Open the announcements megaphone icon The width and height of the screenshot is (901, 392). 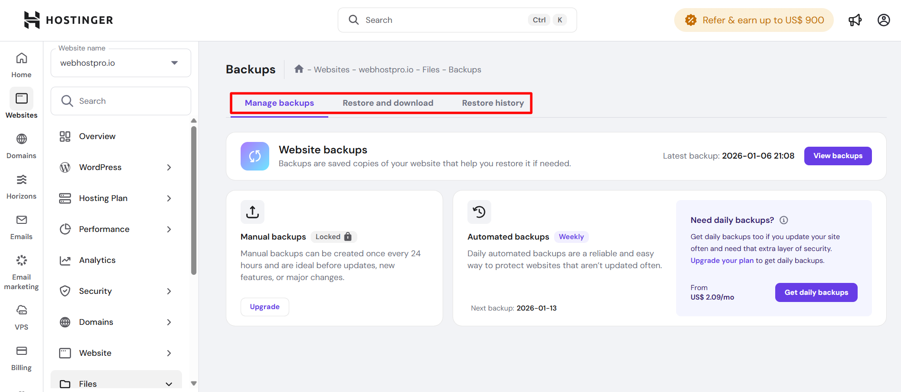tap(855, 20)
